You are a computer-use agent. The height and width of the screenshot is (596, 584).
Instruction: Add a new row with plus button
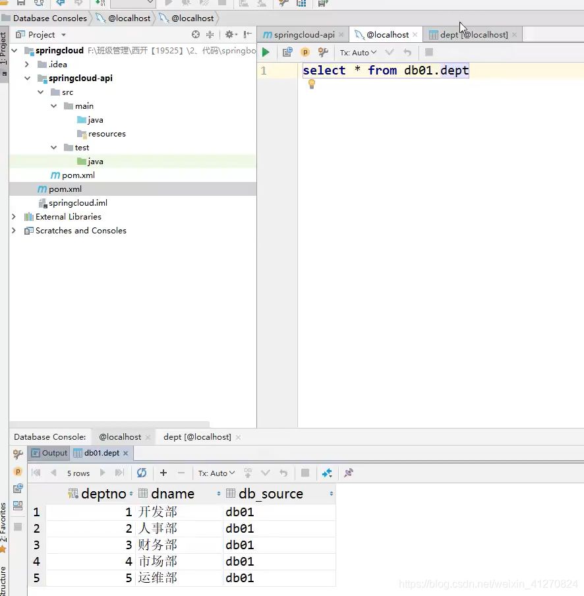tap(163, 473)
